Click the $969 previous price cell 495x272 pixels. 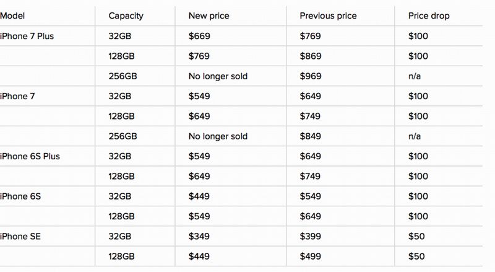pos(311,76)
